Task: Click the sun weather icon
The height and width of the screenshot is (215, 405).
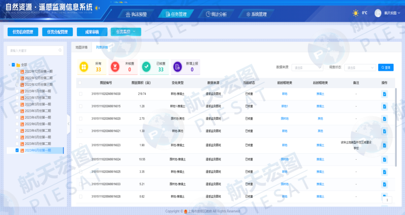Action: 355,13
